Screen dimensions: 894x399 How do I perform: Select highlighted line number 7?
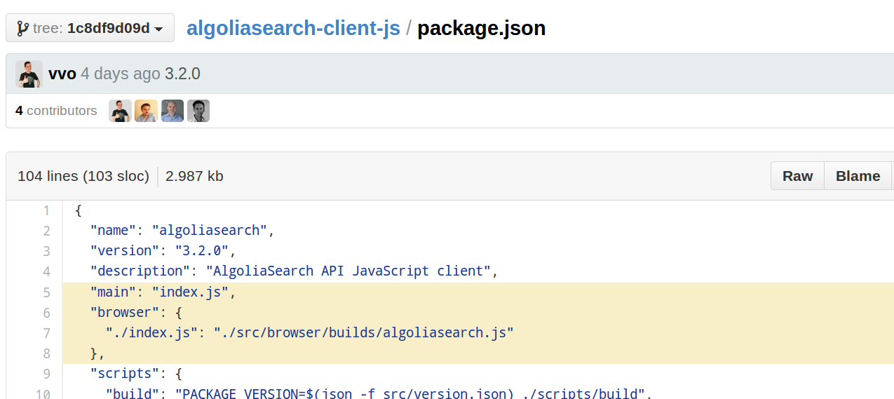click(46, 332)
